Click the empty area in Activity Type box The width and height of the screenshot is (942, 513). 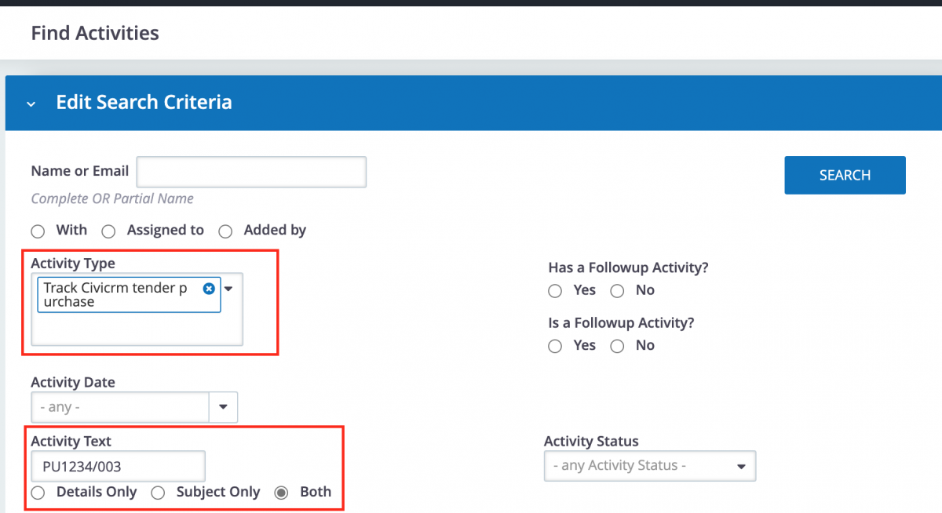(137, 329)
